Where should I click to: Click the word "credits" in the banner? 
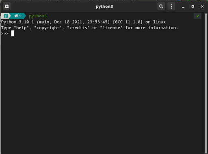78,28
